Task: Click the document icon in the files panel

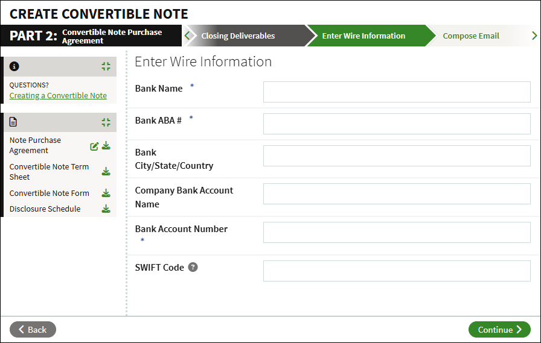Action: coord(13,122)
